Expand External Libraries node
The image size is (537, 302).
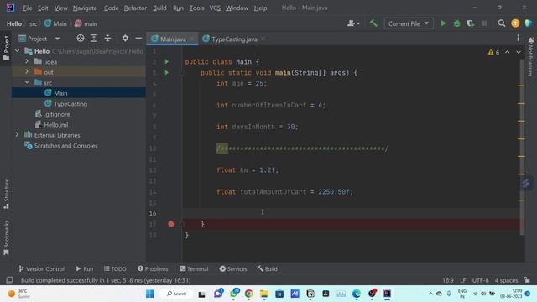(x=17, y=135)
